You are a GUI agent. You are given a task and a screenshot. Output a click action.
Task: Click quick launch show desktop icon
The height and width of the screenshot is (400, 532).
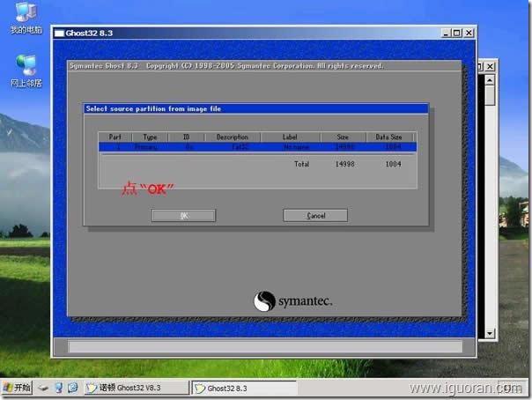(44, 388)
